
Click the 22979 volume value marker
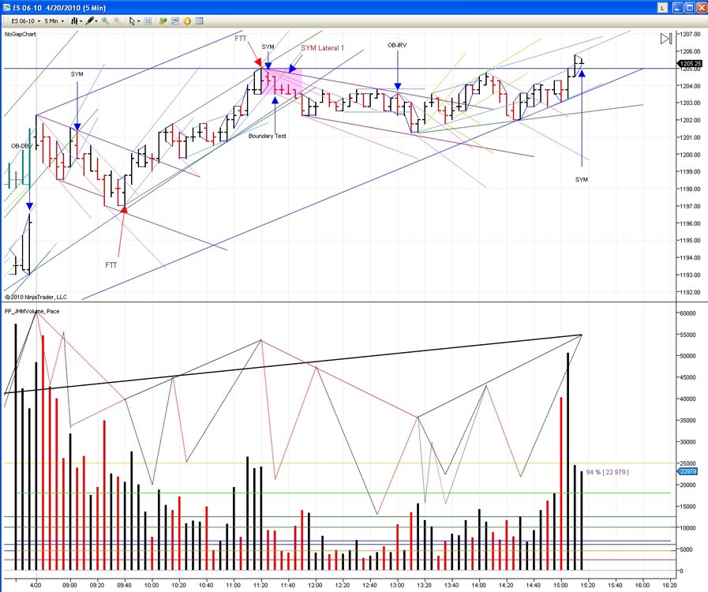point(687,471)
